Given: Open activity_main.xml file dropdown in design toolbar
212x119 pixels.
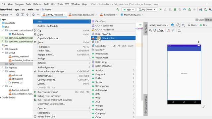Looking at the screenshot, I should point(159,25).
